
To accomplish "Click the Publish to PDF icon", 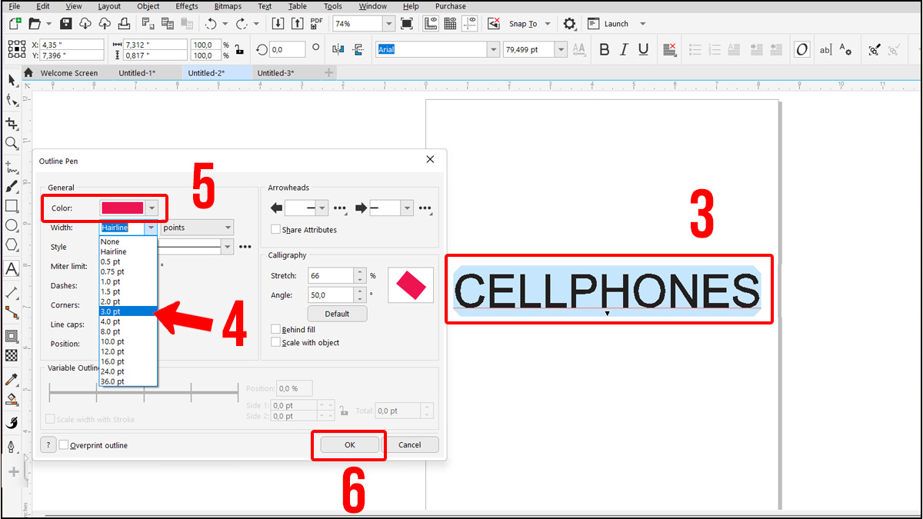I will pyautogui.click(x=317, y=24).
